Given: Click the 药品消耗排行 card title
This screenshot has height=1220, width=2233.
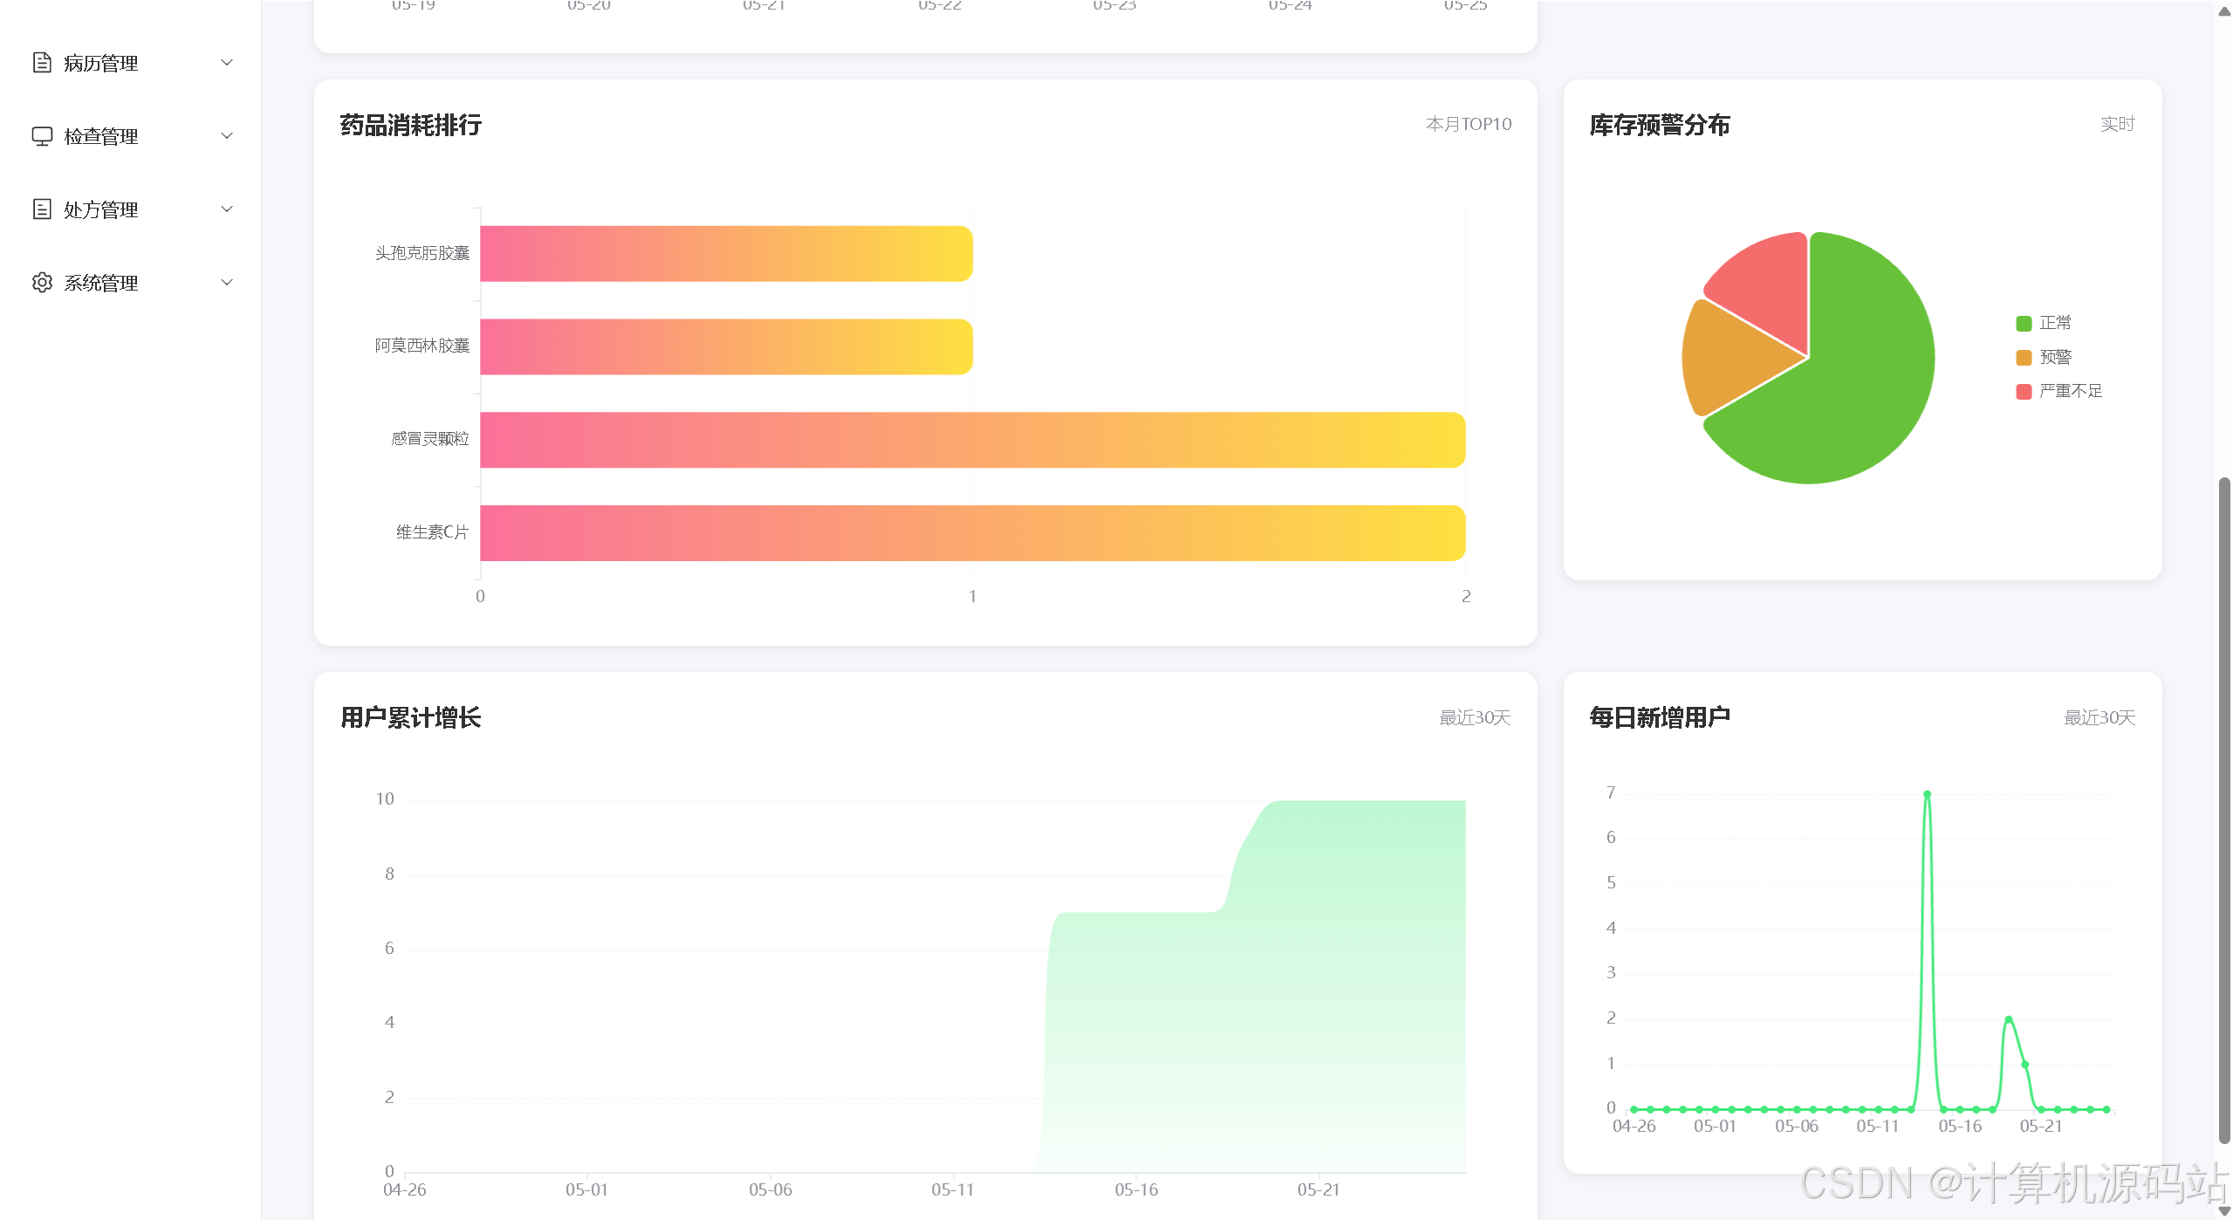Looking at the screenshot, I should 411,125.
